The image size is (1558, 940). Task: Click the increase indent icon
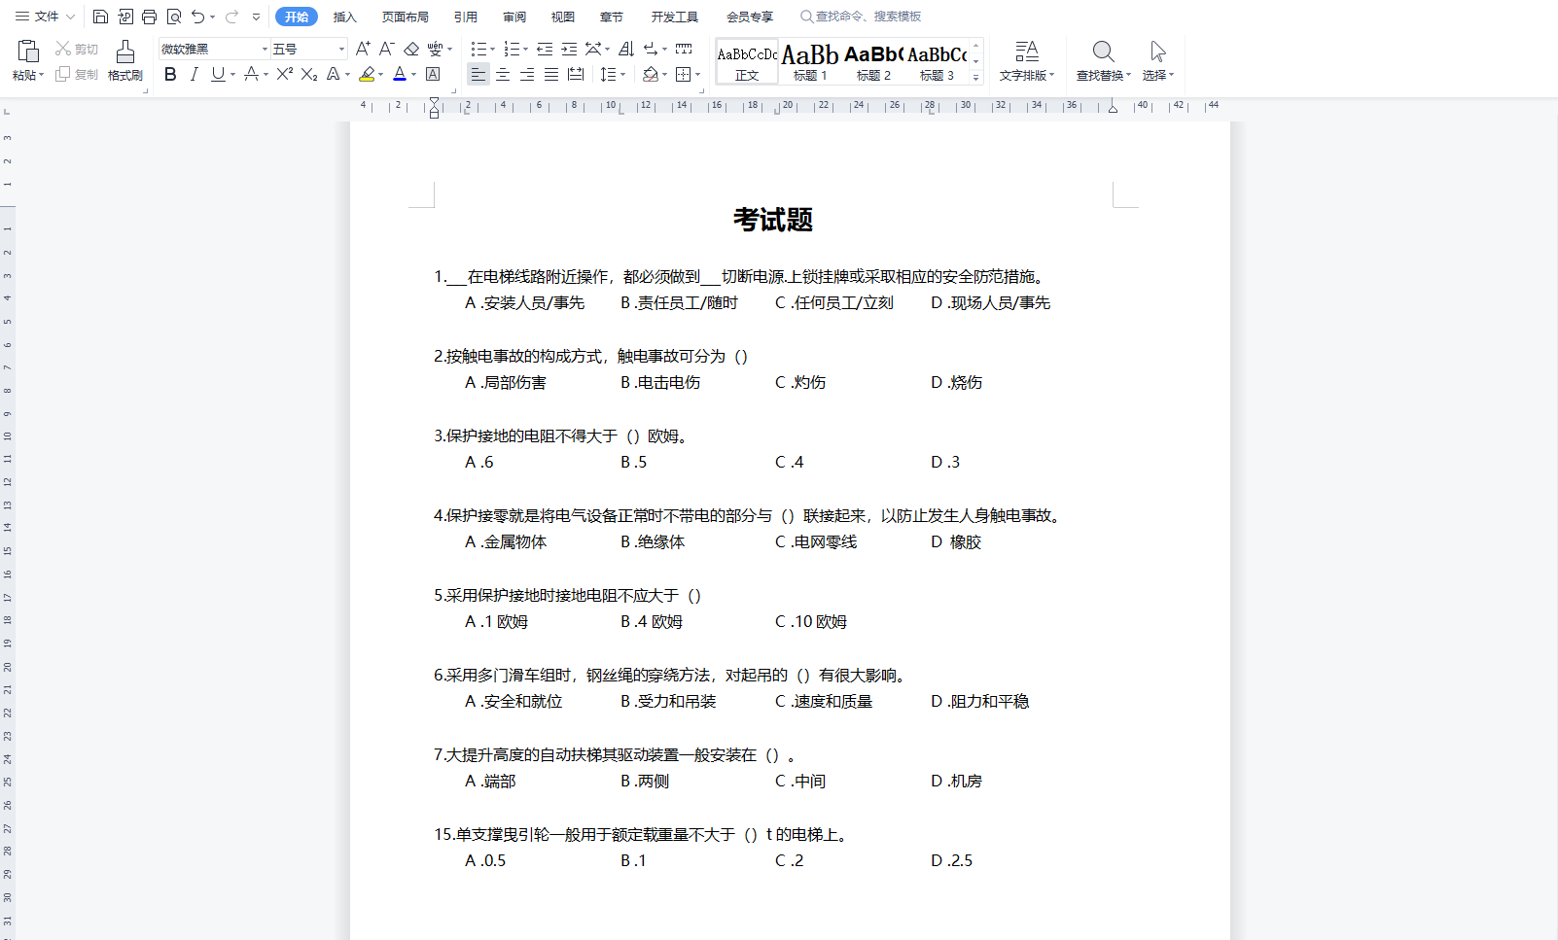(569, 49)
